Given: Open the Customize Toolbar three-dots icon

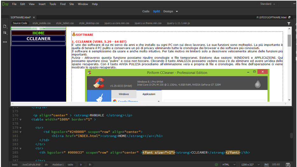Looking at the screenshot, I should click(5, 42).
